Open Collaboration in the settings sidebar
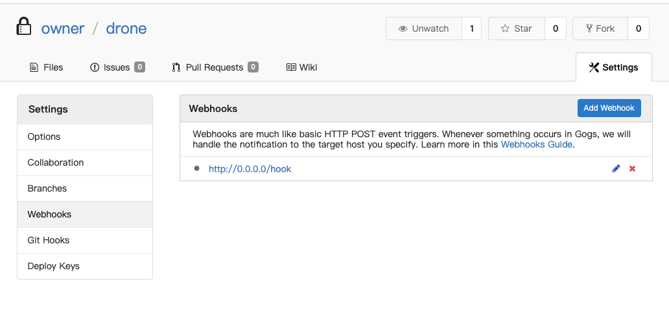Image resolution: width=669 pixels, height=310 pixels. 85,162
